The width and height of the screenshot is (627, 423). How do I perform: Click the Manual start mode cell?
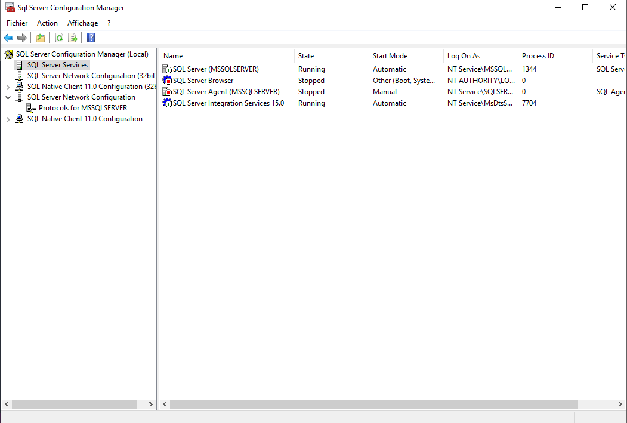point(385,92)
